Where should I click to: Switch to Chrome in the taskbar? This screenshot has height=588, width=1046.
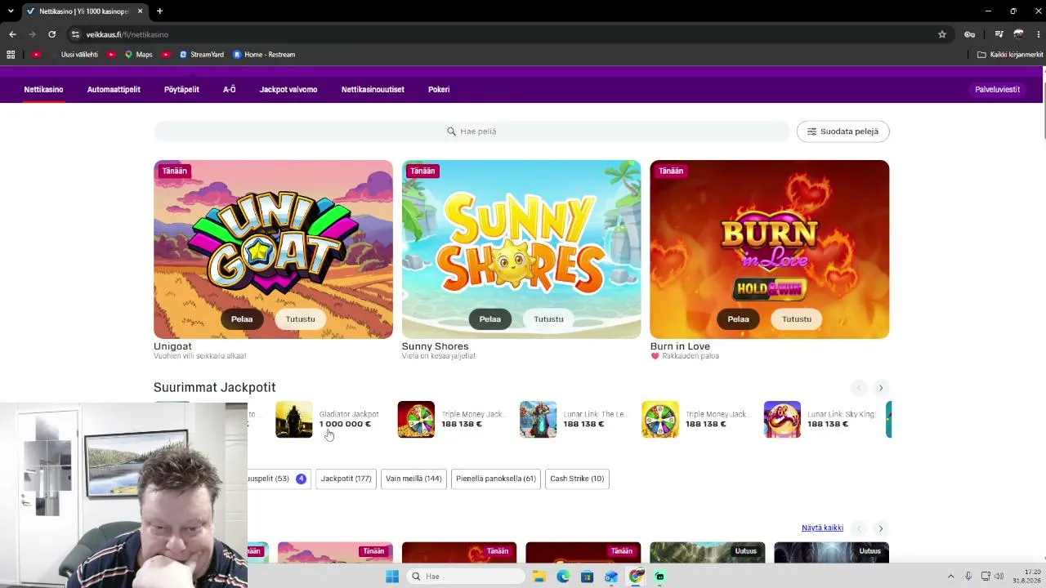click(636, 577)
